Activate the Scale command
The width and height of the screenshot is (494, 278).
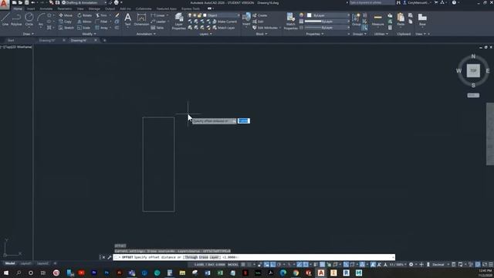pos(84,28)
